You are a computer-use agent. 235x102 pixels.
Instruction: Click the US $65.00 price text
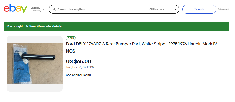tap(78, 61)
